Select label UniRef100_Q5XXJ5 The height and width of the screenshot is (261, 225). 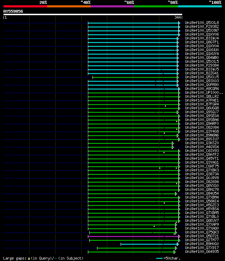tap(202, 77)
